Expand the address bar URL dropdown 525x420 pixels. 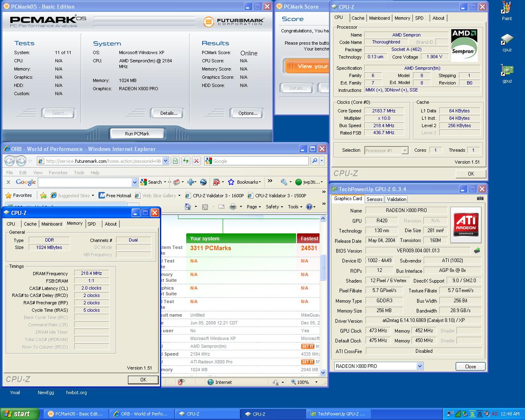pyautogui.click(x=165, y=161)
